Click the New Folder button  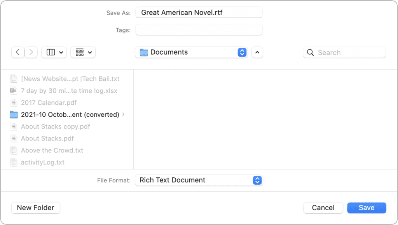(x=36, y=208)
